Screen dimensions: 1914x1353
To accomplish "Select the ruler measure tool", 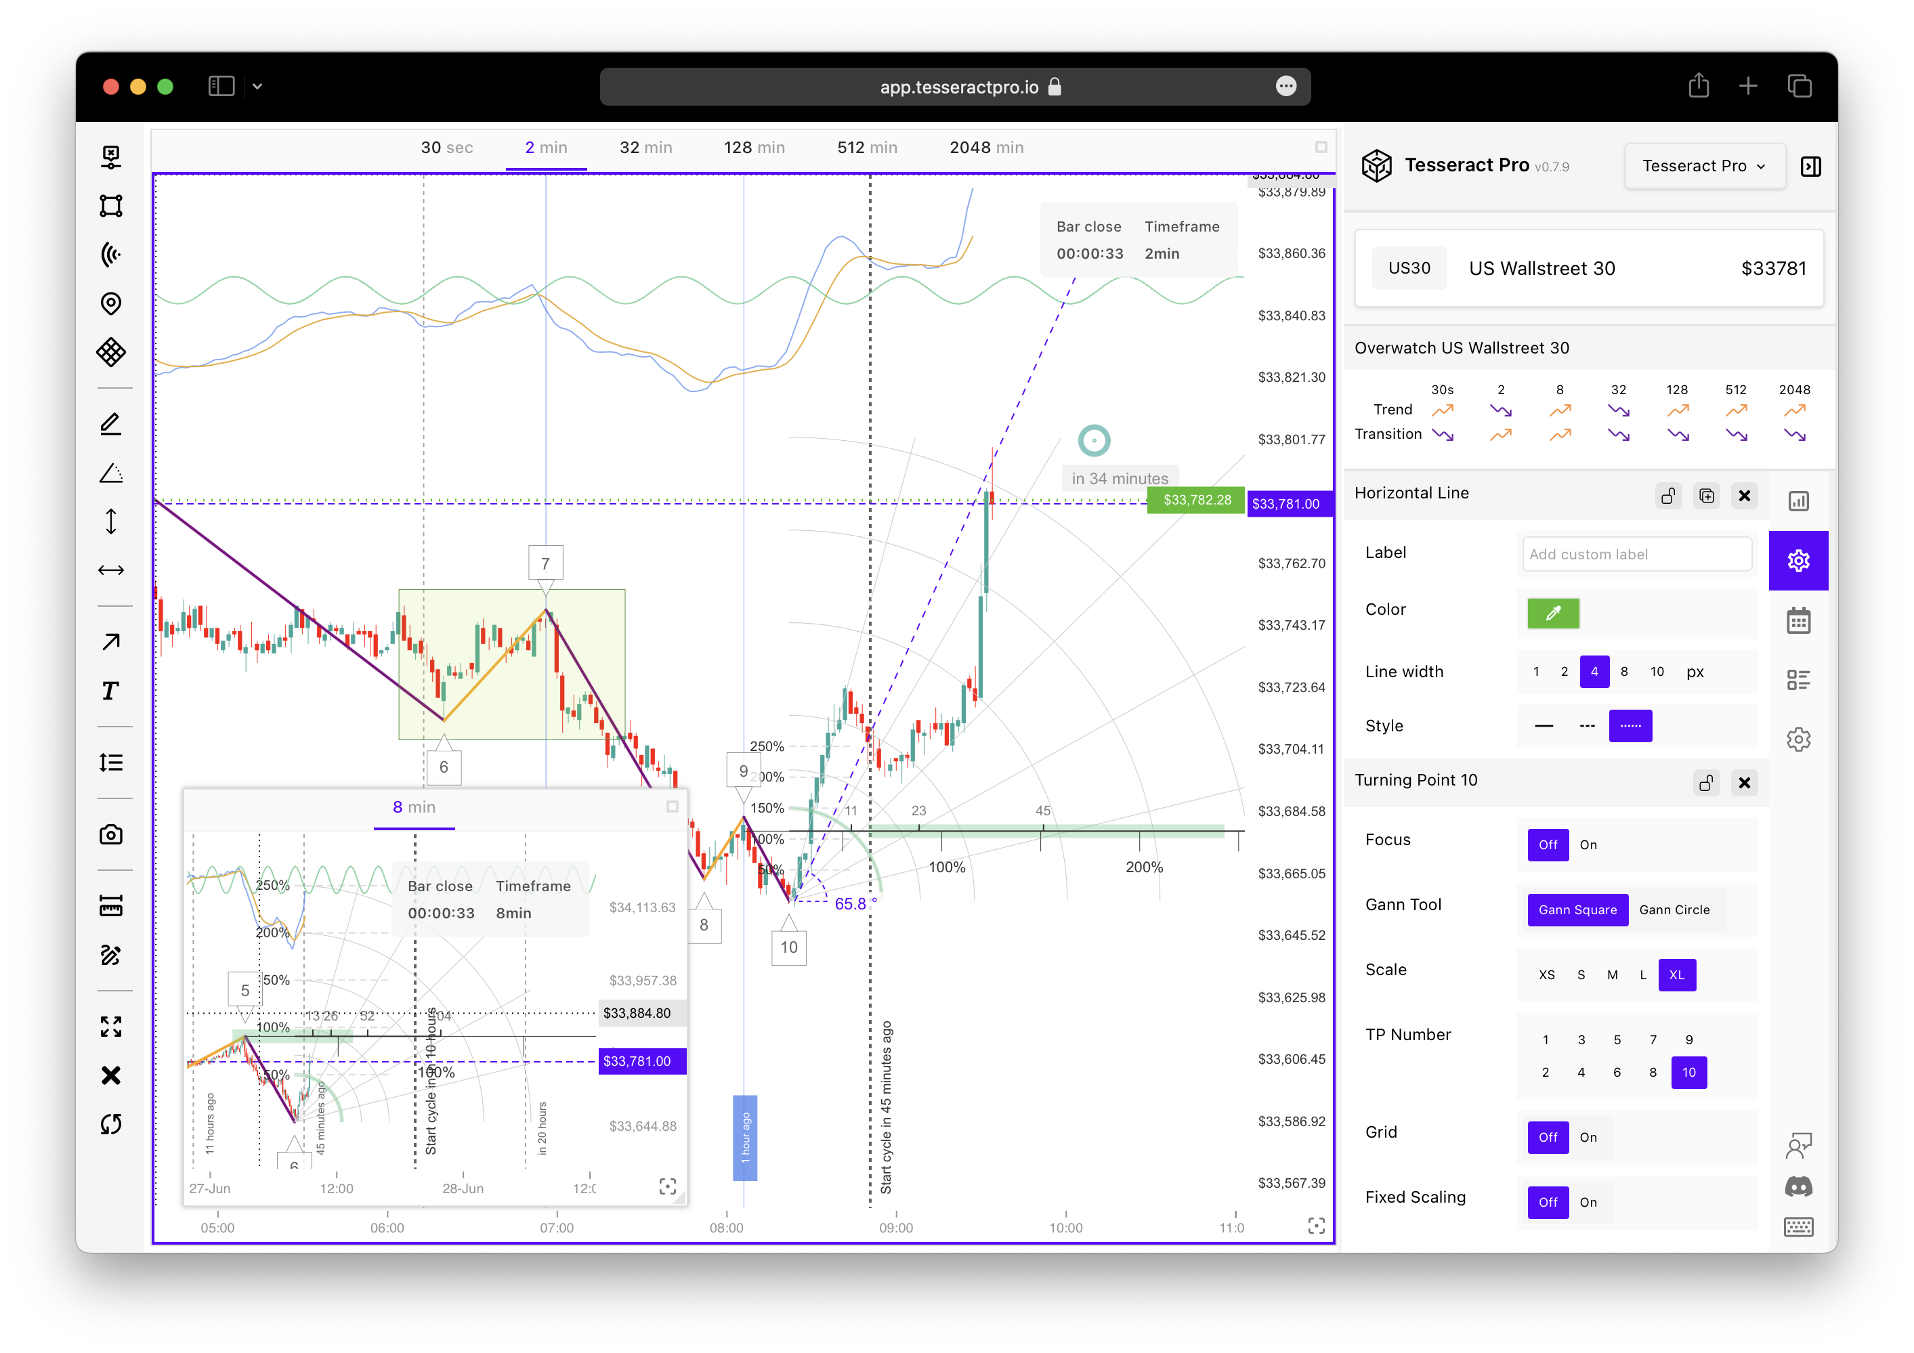I will [111, 906].
